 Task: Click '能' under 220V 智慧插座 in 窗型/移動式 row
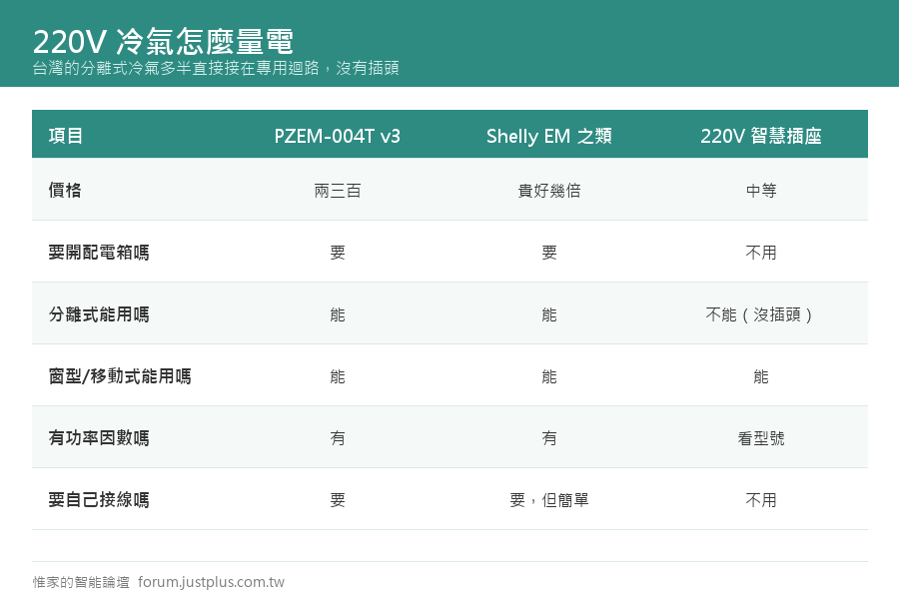761,376
